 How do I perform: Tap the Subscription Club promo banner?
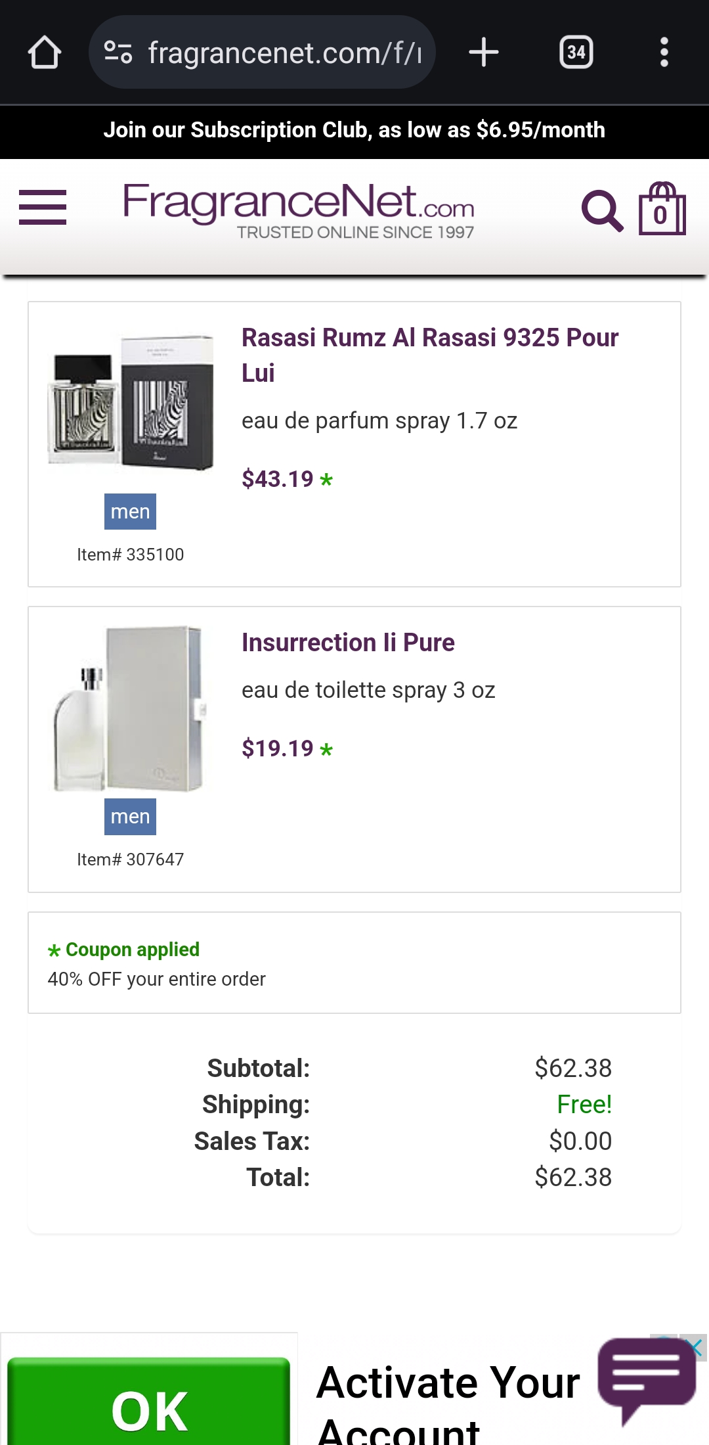coord(354,130)
